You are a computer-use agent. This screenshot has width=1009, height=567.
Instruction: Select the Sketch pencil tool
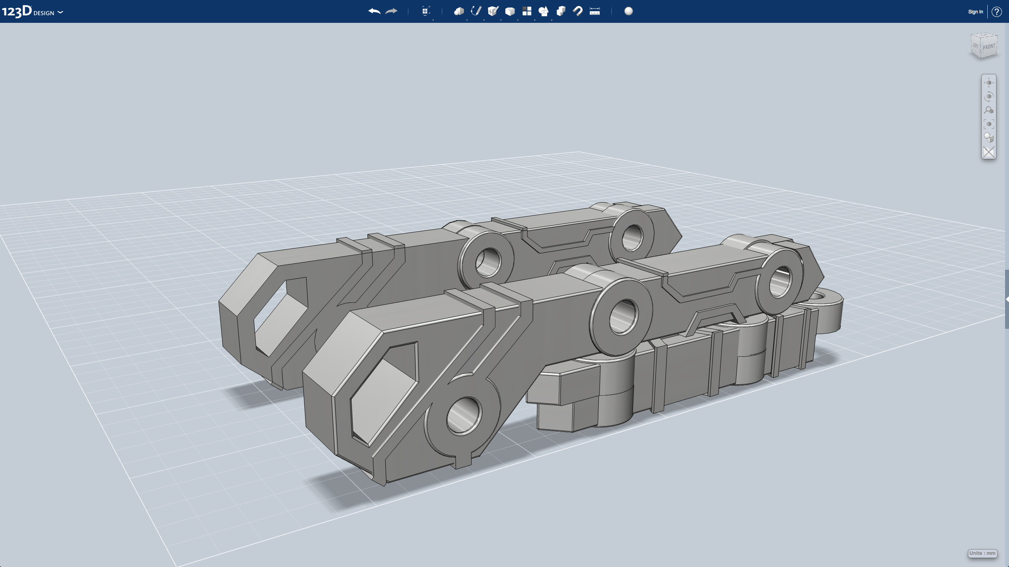click(476, 11)
